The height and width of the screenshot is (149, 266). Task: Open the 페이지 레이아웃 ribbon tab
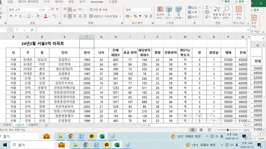(x=28, y=2)
